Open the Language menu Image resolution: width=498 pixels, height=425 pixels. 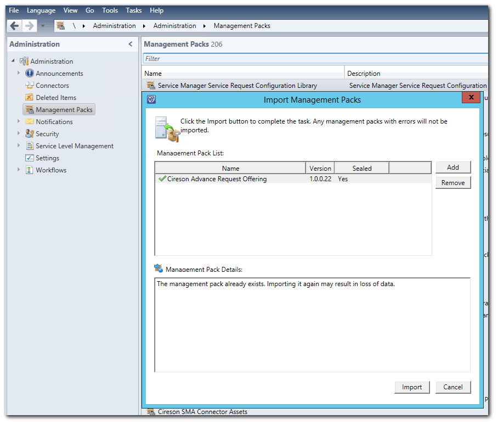point(41,10)
